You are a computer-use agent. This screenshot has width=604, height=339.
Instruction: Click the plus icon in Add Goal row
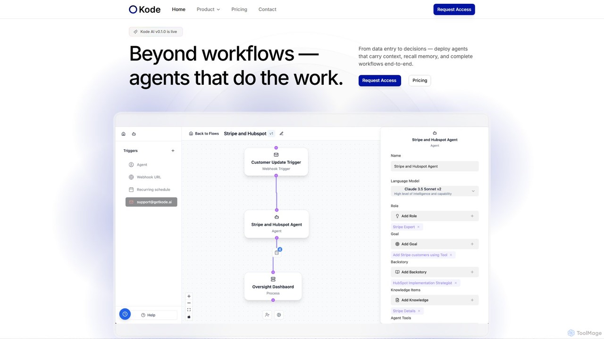(x=472, y=244)
